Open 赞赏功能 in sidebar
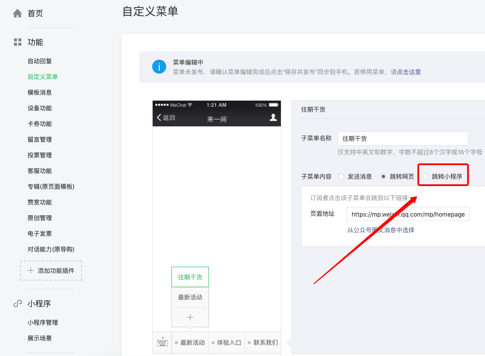 coord(40,202)
